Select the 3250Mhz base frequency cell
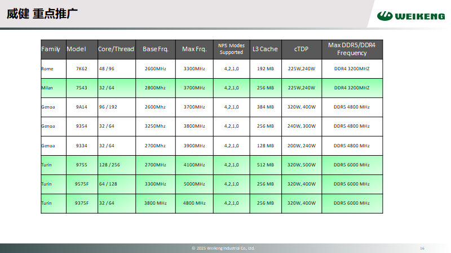This screenshot has height=253, width=451. pyautogui.click(x=156, y=126)
